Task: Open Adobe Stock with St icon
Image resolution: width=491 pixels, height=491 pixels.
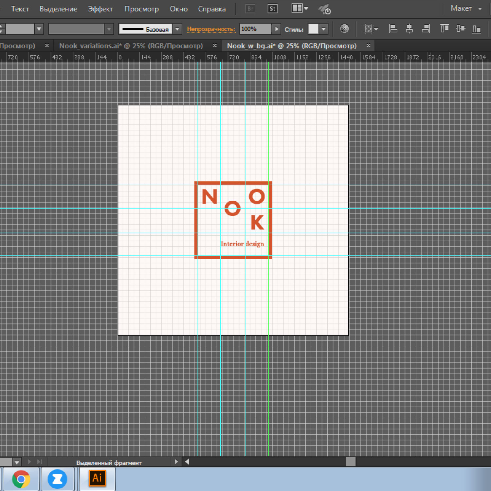Action: point(272,9)
